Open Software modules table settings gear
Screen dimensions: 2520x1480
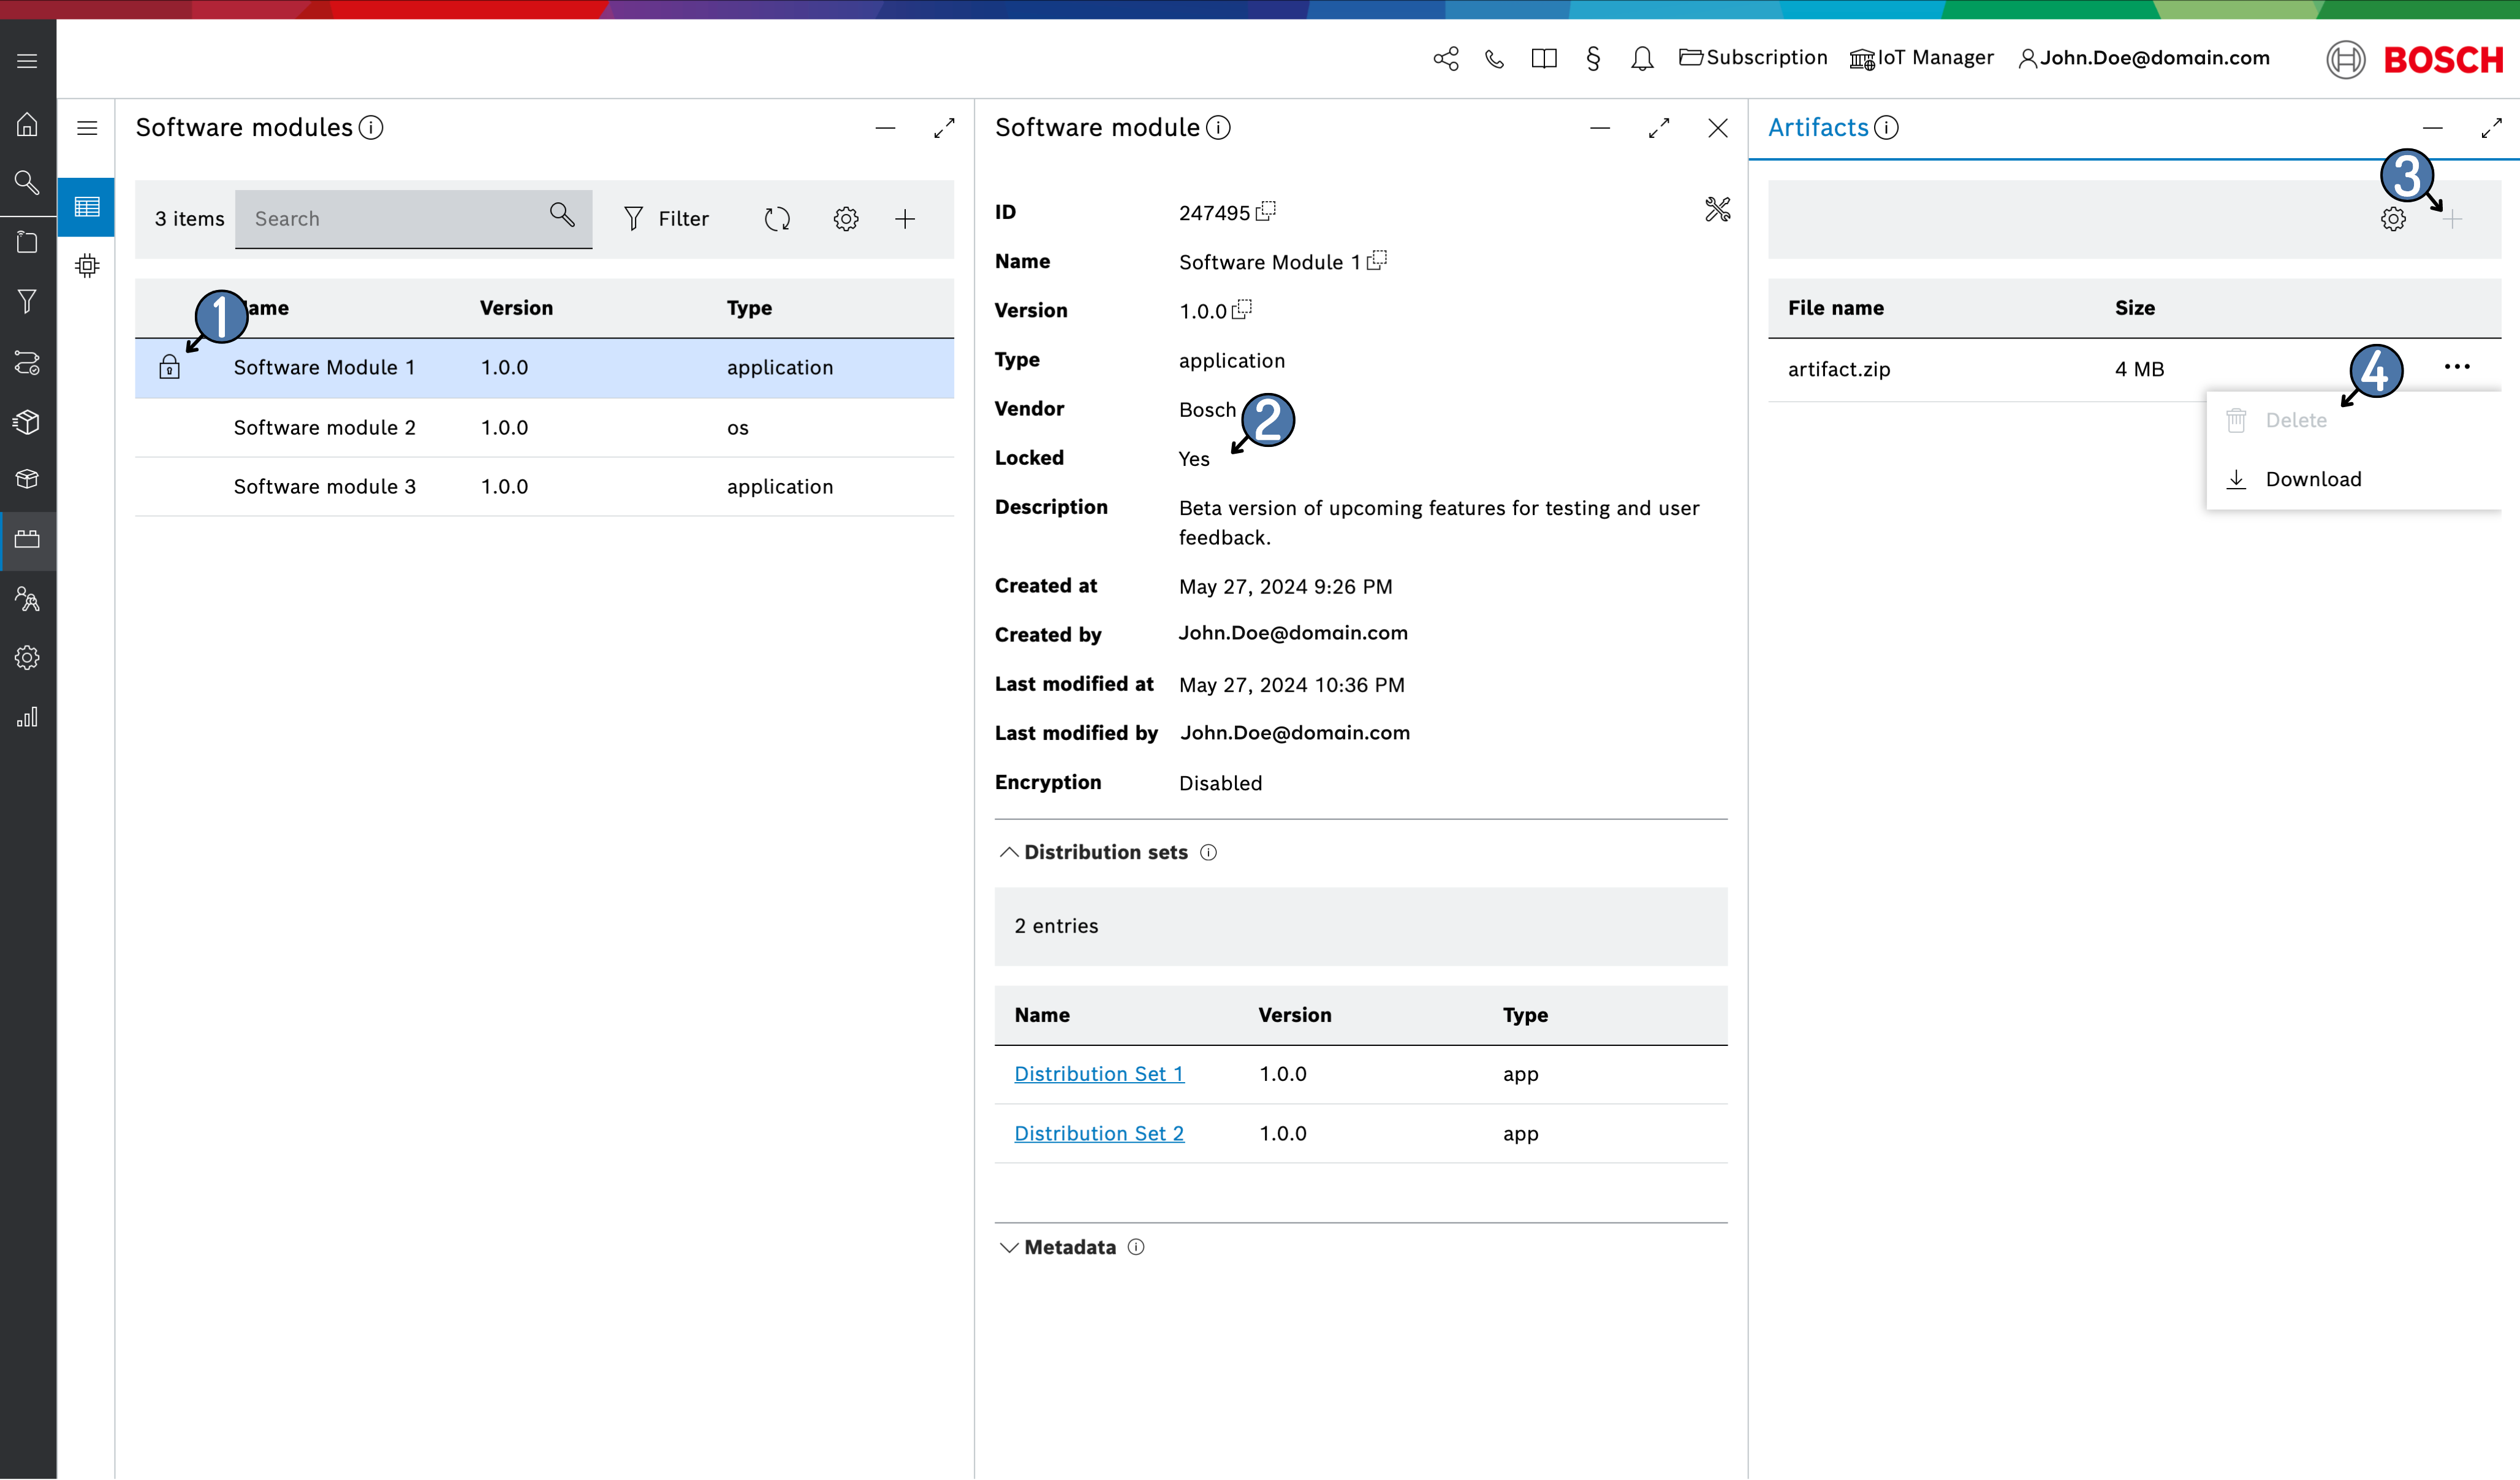point(845,219)
